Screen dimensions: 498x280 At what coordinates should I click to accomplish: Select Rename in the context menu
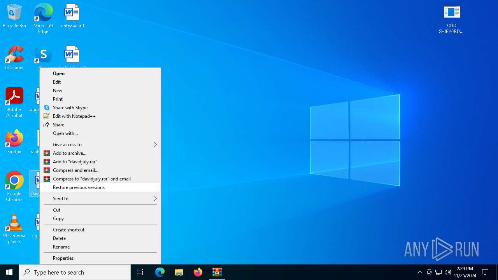[100, 247]
